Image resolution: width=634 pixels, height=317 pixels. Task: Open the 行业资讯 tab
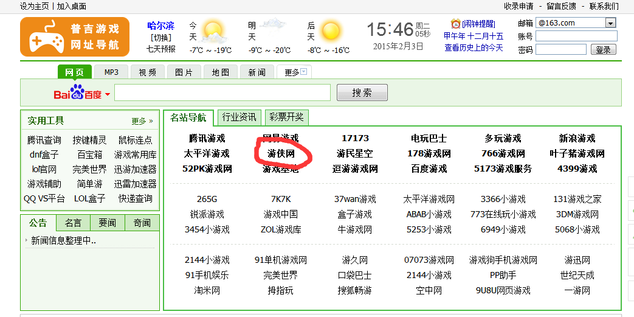tap(239, 117)
